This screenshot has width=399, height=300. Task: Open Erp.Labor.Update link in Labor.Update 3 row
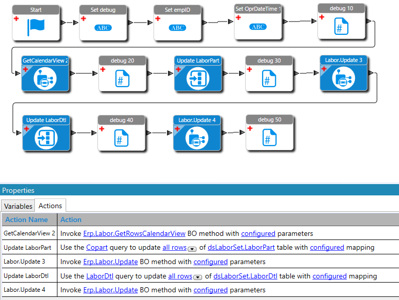point(110,262)
